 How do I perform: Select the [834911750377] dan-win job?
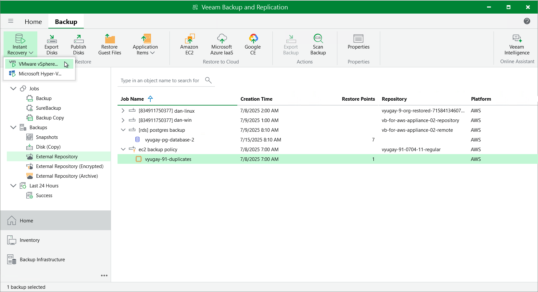click(165, 120)
